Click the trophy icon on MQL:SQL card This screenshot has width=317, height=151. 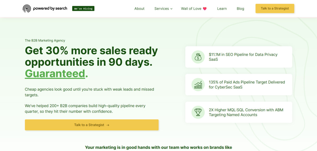point(198,112)
